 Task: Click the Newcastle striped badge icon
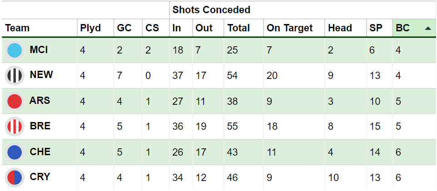click(x=15, y=75)
